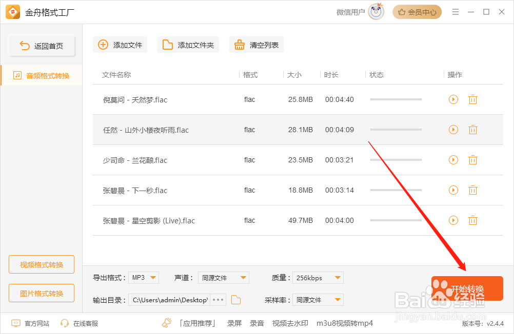This screenshot has height=334, width=514.
Task: Open the 录音 audio recording tool
Action: [257, 323]
